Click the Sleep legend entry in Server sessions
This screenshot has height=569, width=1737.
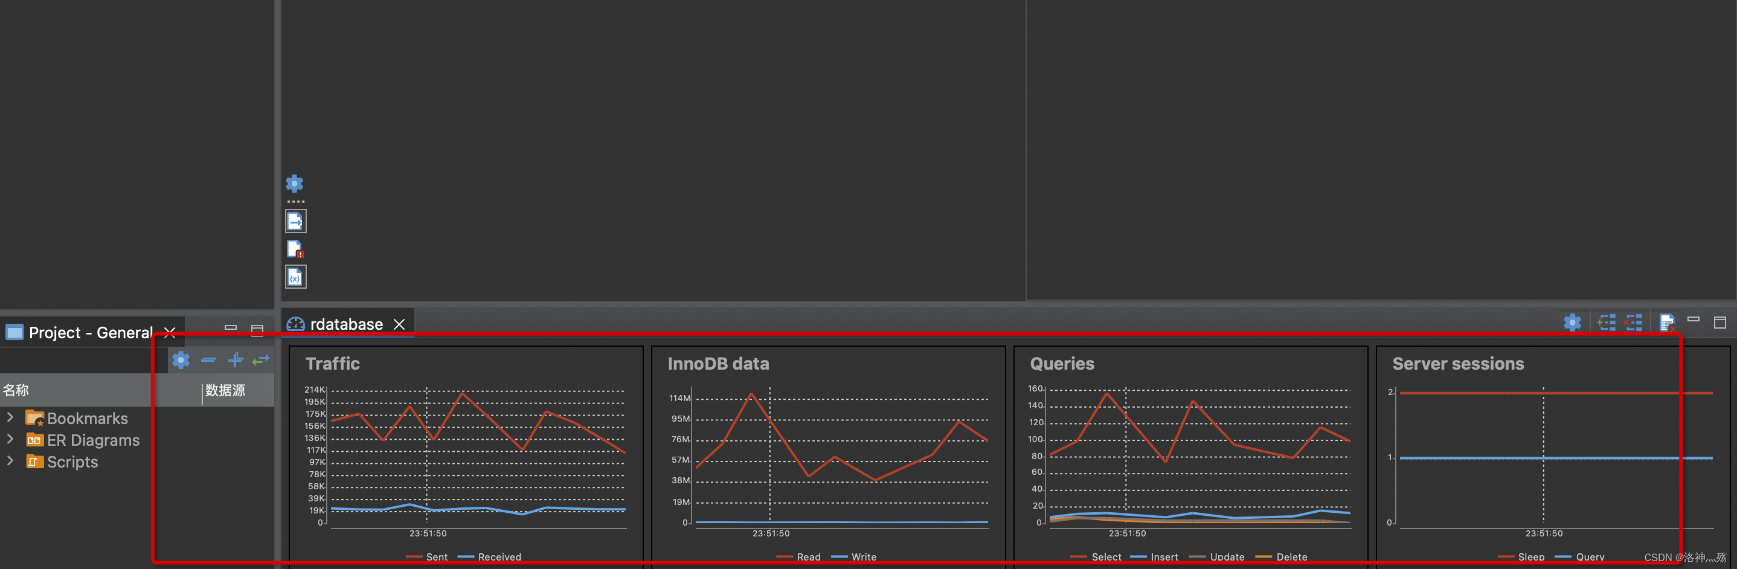click(x=1521, y=557)
